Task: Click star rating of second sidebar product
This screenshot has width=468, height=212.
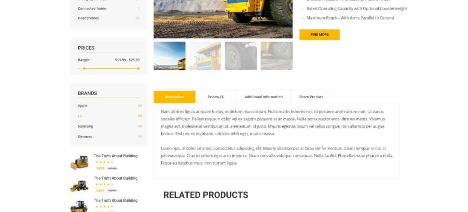Action: pyautogui.click(x=104, y=184)
